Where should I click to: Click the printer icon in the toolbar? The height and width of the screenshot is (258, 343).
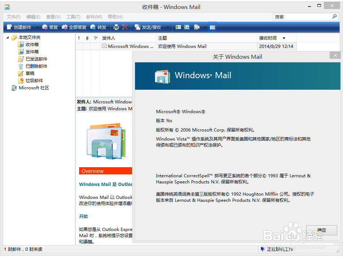pos(116,27)
